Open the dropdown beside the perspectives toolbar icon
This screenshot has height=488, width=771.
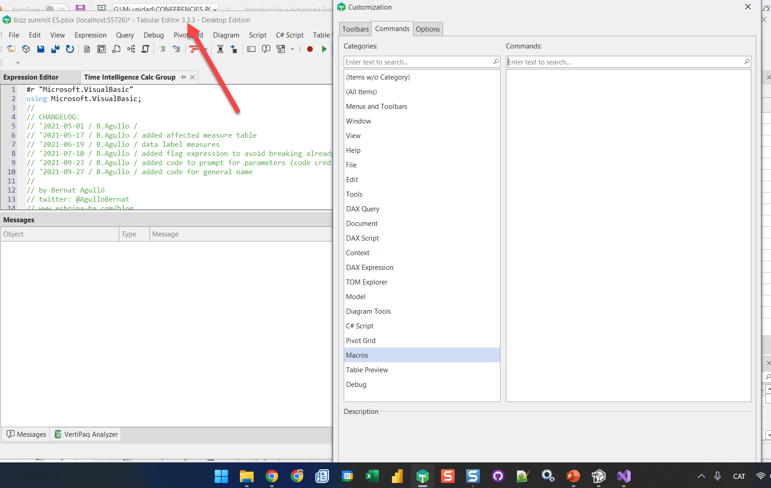pyautogui.click(x=205, y=49)
